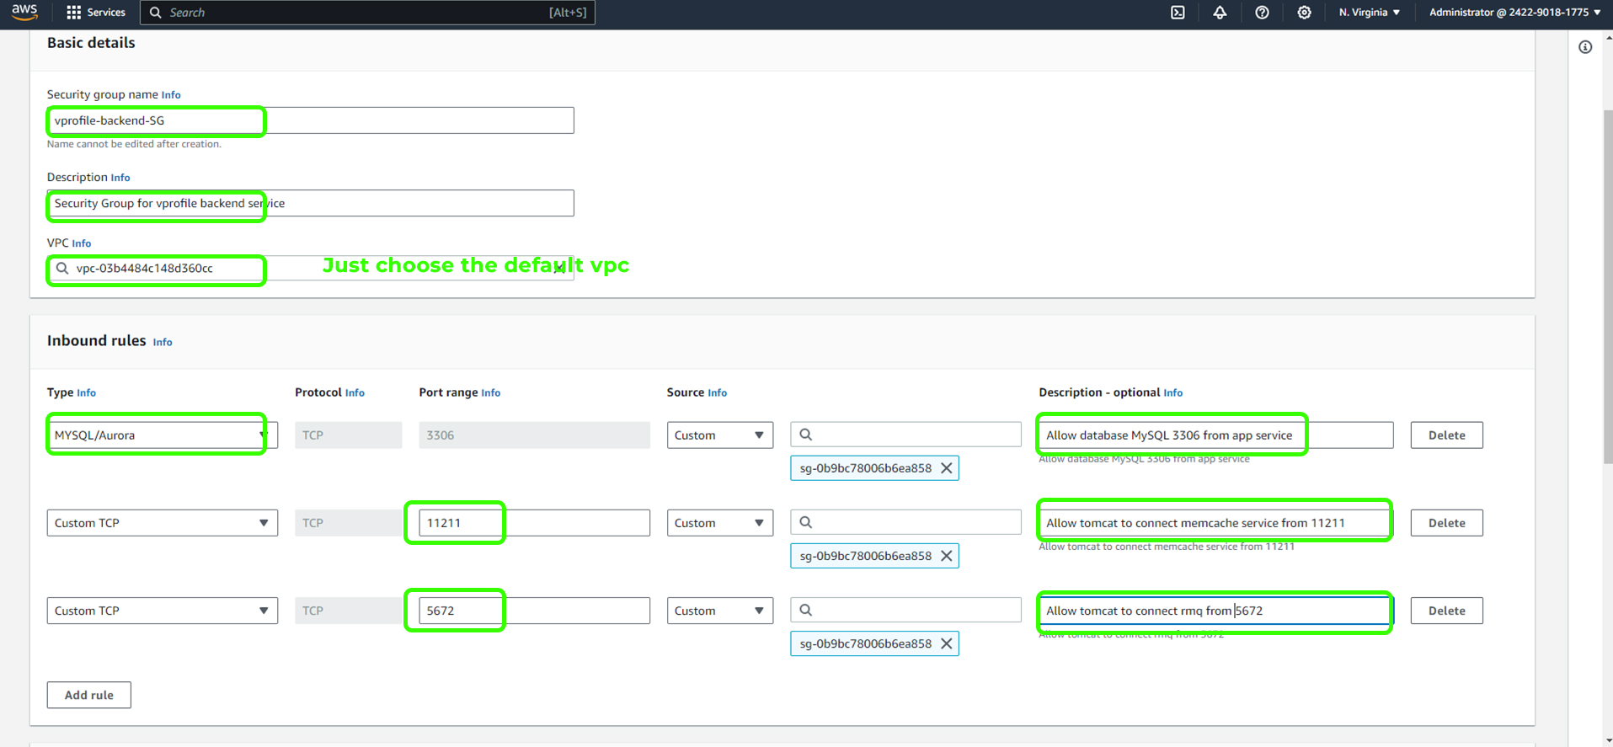The image size is (1613, 747).
Task: Open type dropdown for port 5672 rule
Action: 162,611
